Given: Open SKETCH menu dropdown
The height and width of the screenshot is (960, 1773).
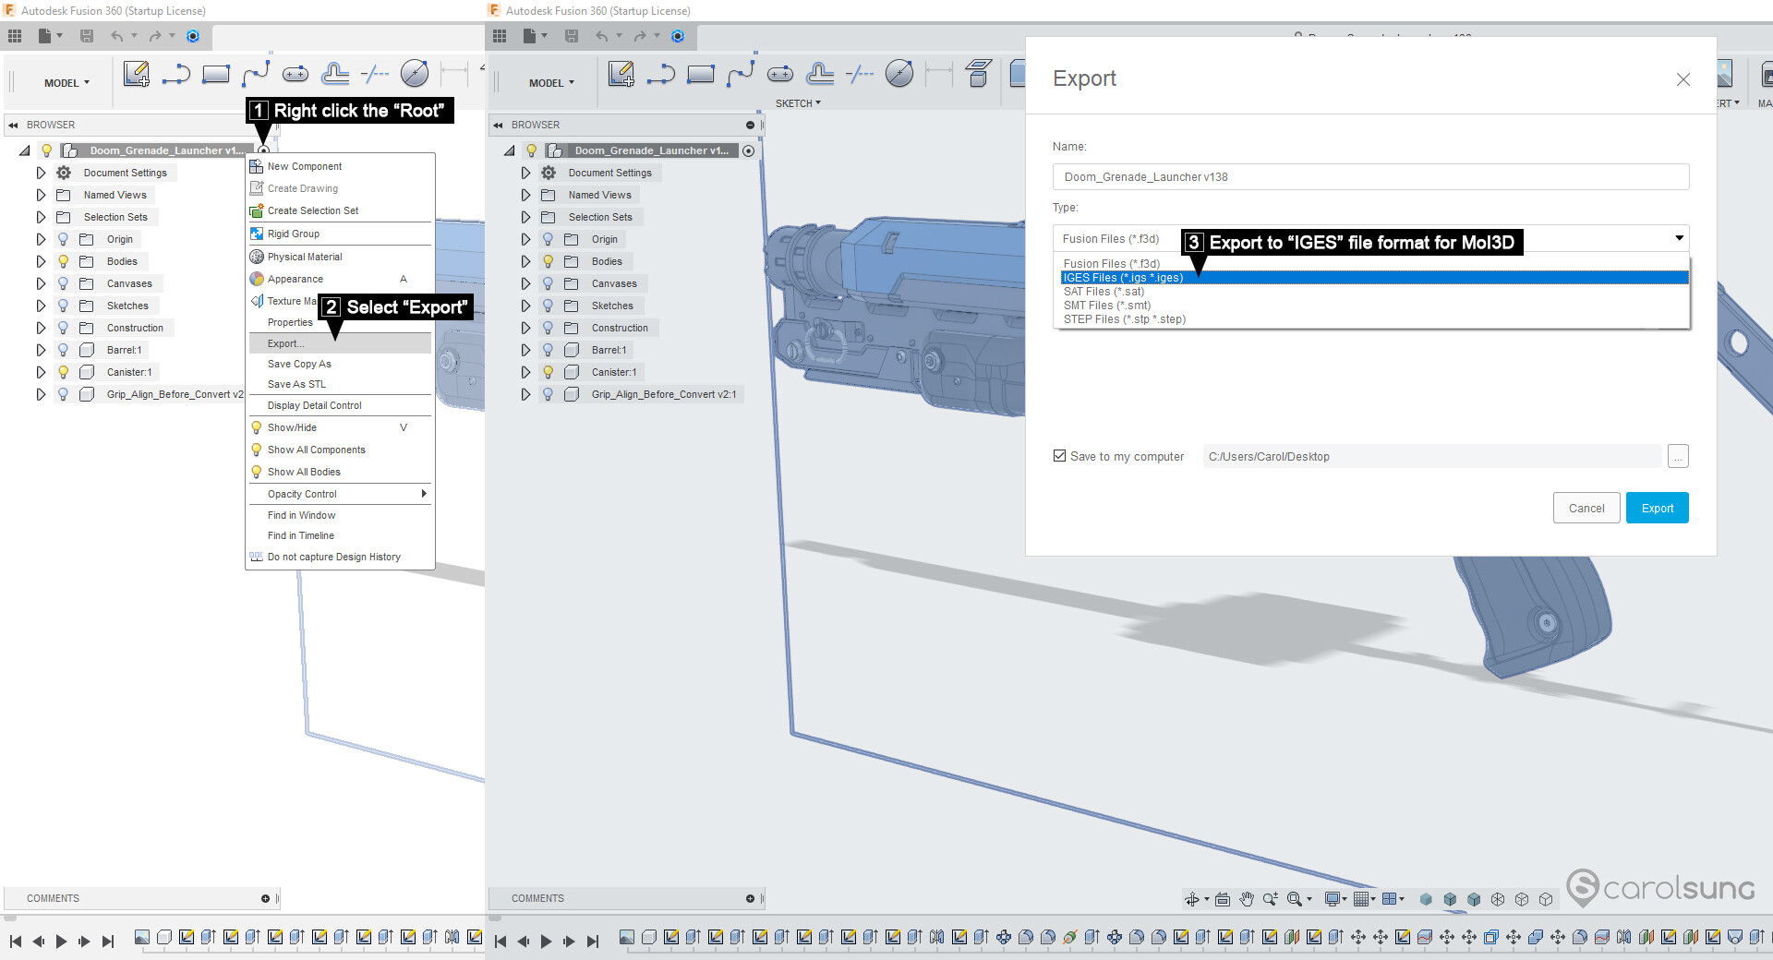Looking at the screenshot, I should (x=798, y=103).
